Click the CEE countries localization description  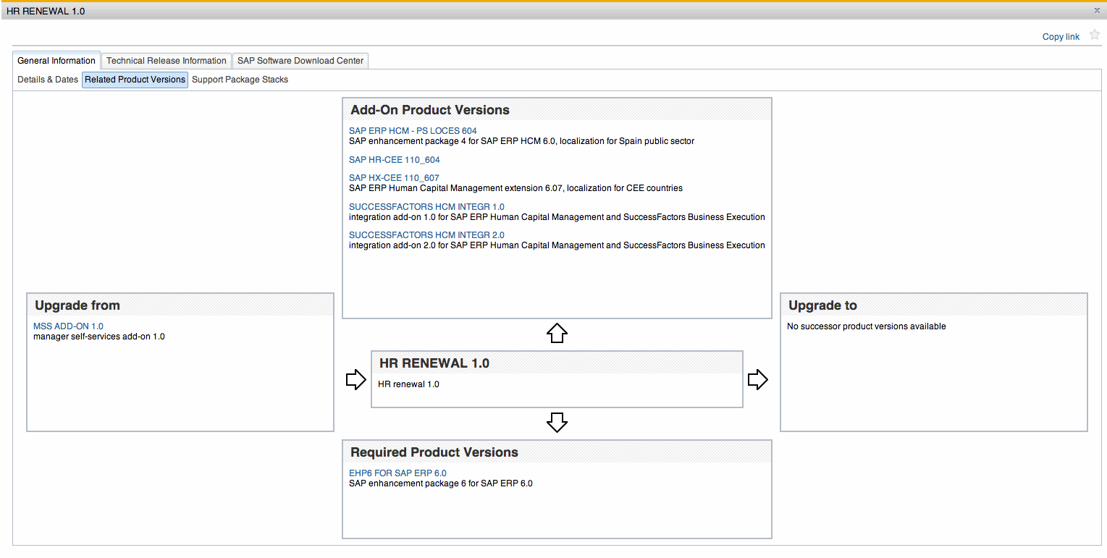point(515,188)
